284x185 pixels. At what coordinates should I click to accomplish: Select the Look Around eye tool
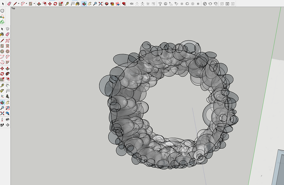pyautogui.click(x=7, y=119)
